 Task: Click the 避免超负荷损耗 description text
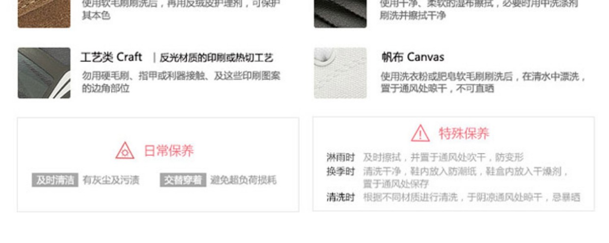coord(243,180)
